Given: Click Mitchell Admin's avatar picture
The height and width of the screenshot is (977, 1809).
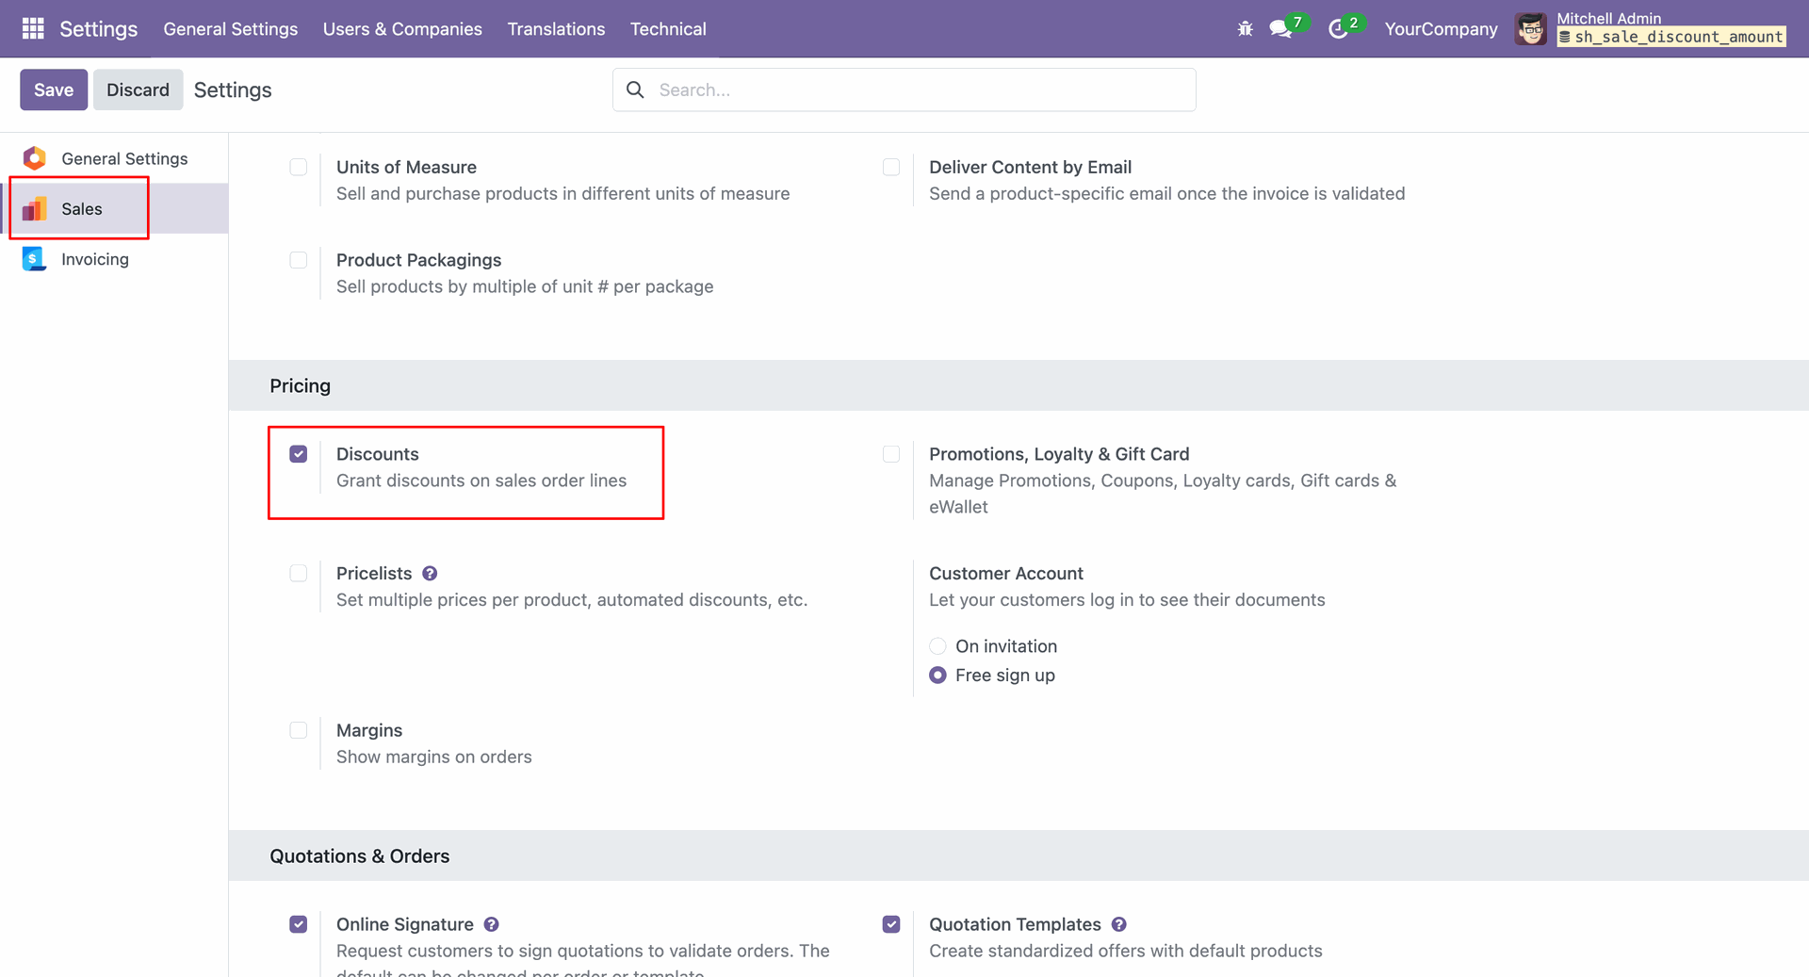Looking at the screenshot, I should 1531,29.
